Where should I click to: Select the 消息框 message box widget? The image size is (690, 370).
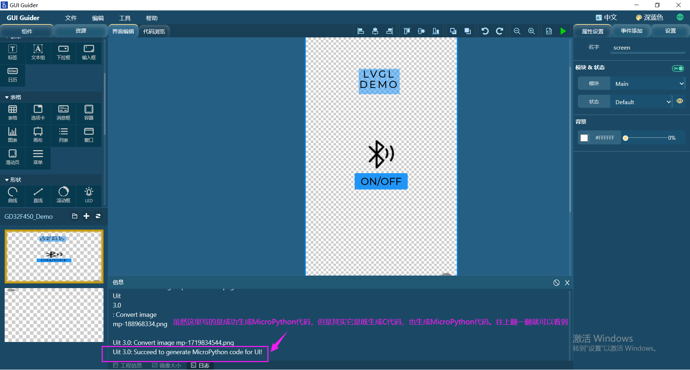(64, 113)
